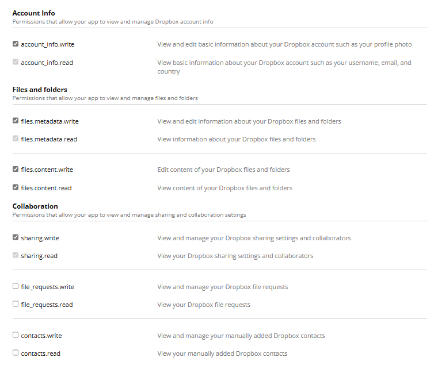434x365 pixels.
Task: Click the files.metadata.read checkbox
Action: tap(16, 139)
